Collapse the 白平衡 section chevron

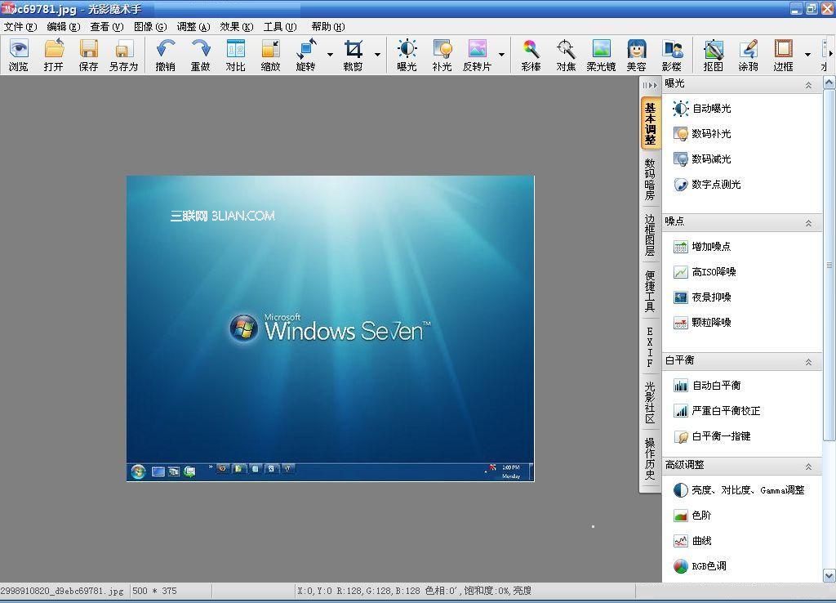coord(808,362)
